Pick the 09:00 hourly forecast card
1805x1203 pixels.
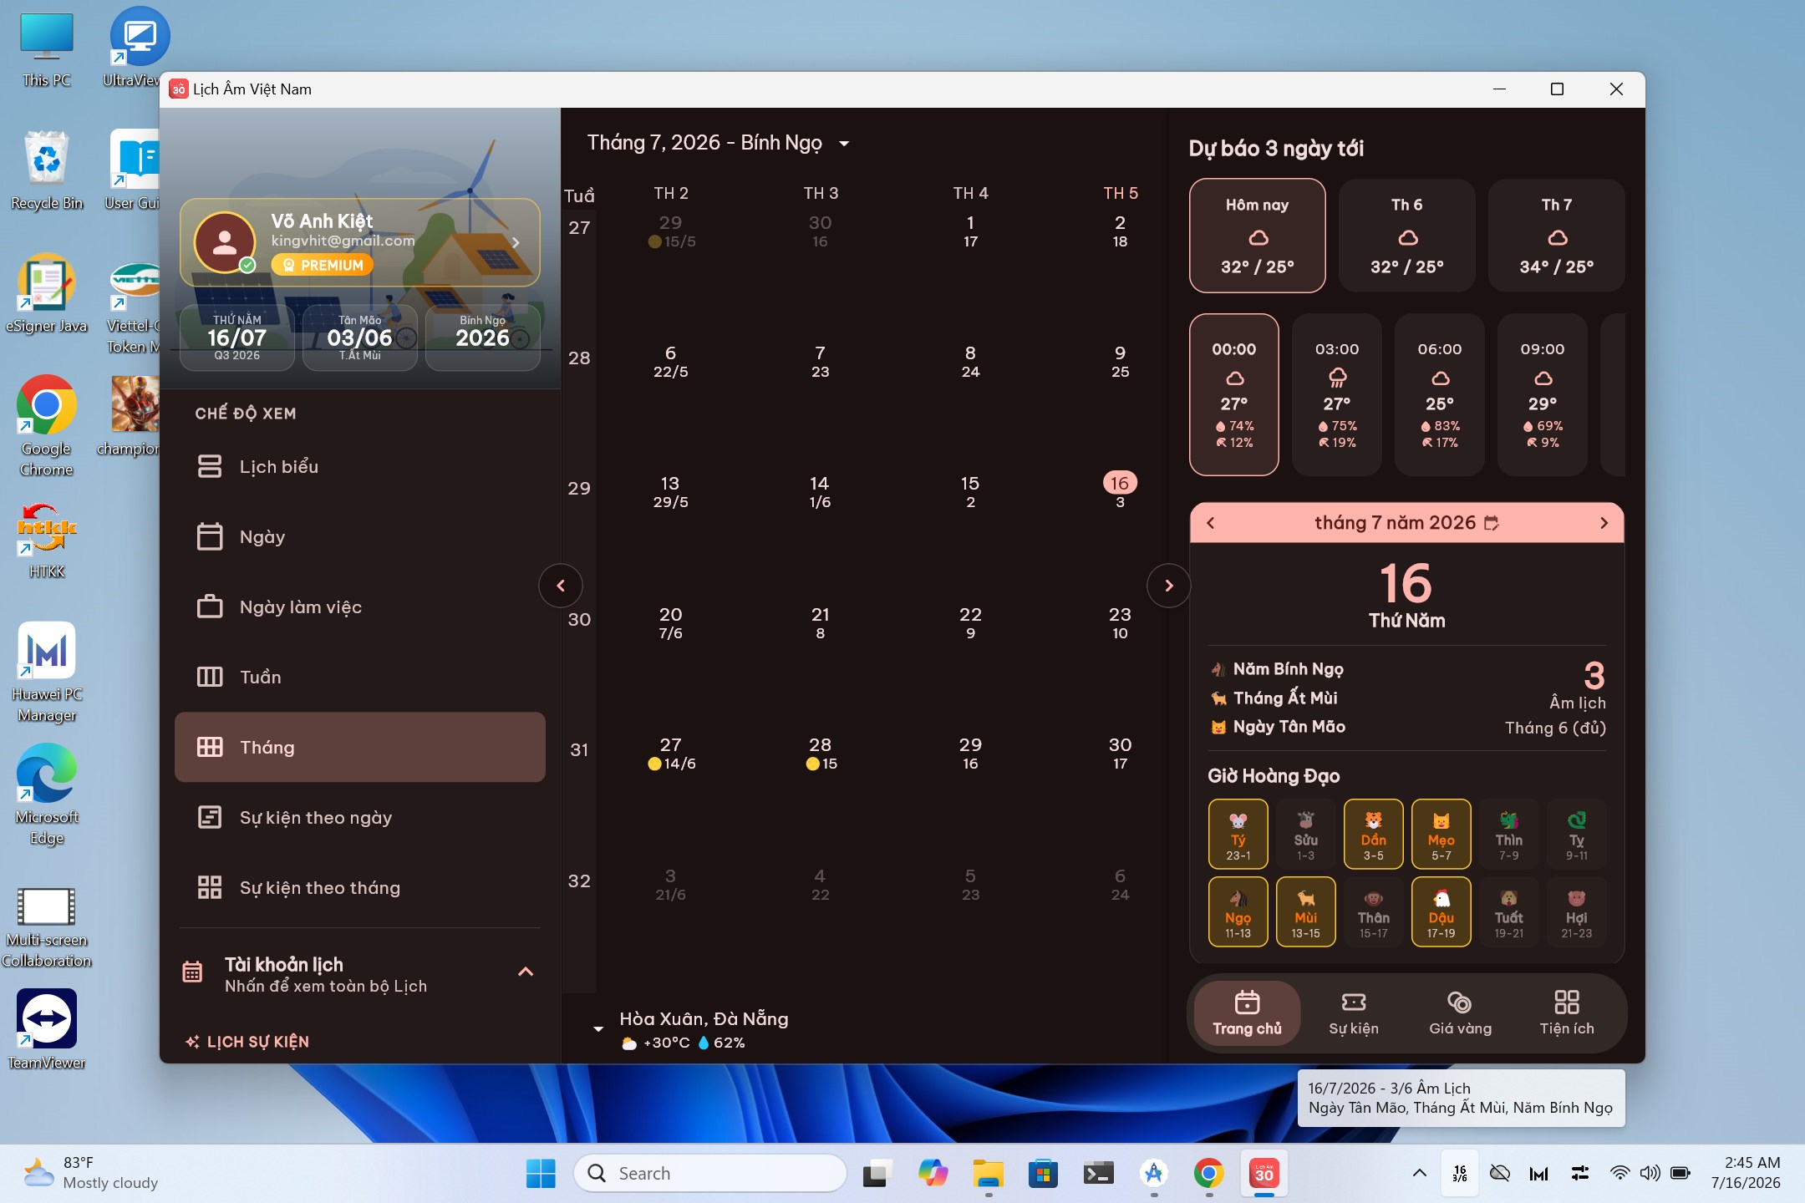pos(1542,394)
